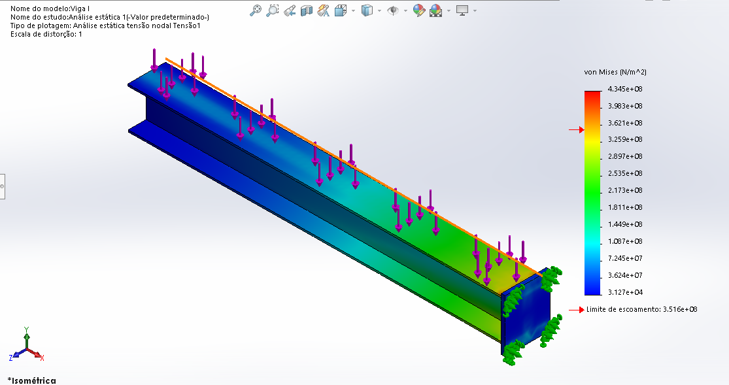The image size is (729, 385).
Task: Click the View Orientation cube icon
Action: coord(340,10)
